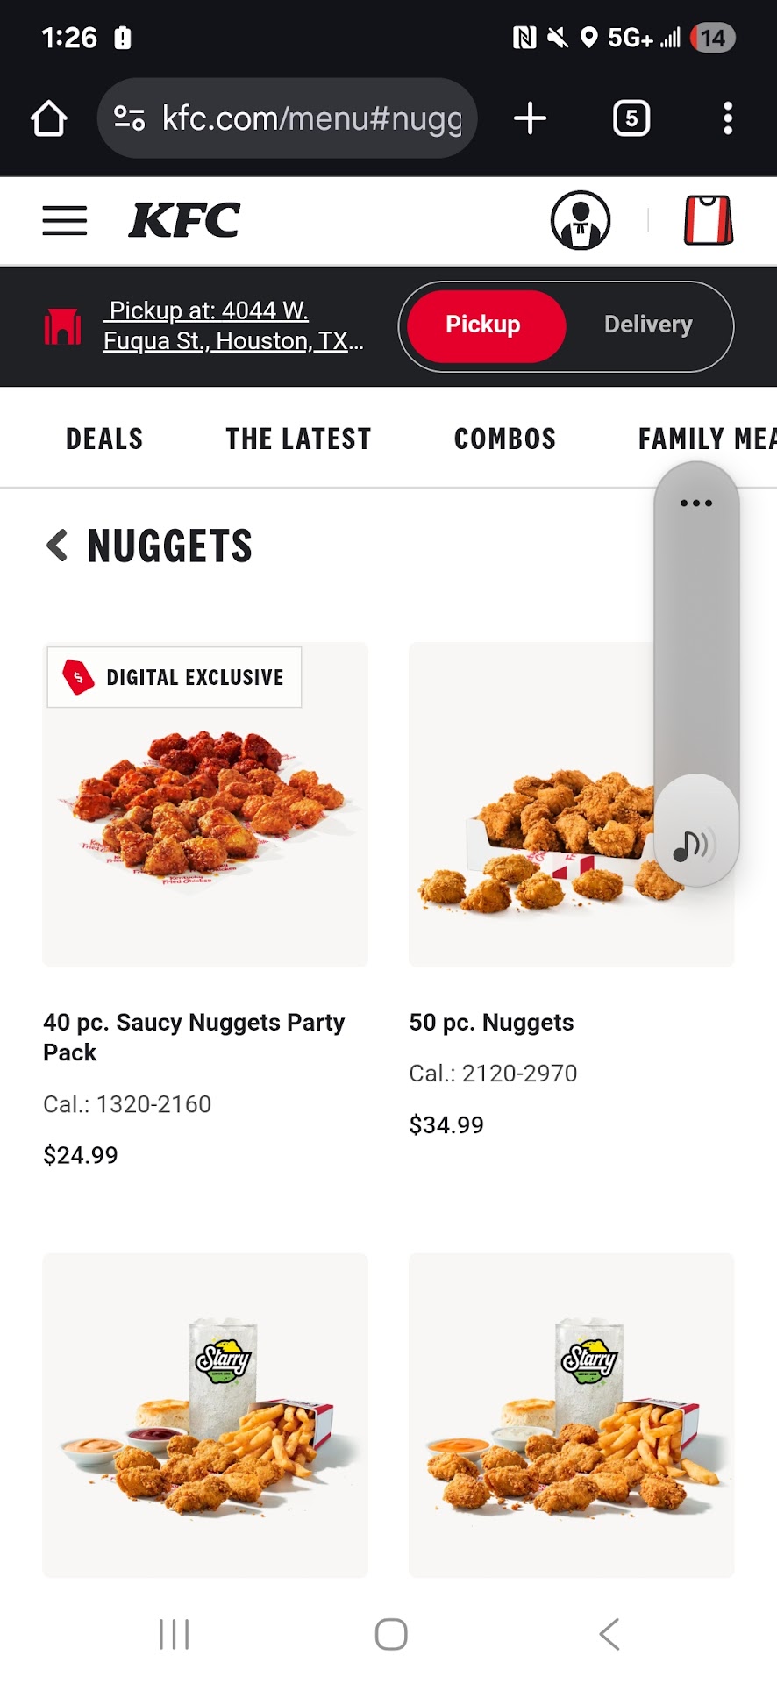This screenshot has height=1684, width=777.
Task: Open 50 pc. Nuggets item
Action: [x=491, y=1023]
